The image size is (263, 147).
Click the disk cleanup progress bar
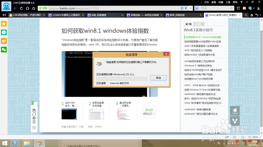(x=122, y=79)
